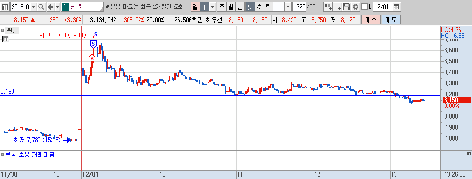Screen dimensions: 472x179
Task: Click the add line indicator icon
Action: click(338, 6)
